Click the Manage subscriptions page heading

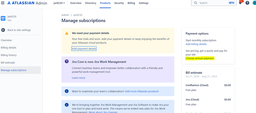(x=83, y=20)
